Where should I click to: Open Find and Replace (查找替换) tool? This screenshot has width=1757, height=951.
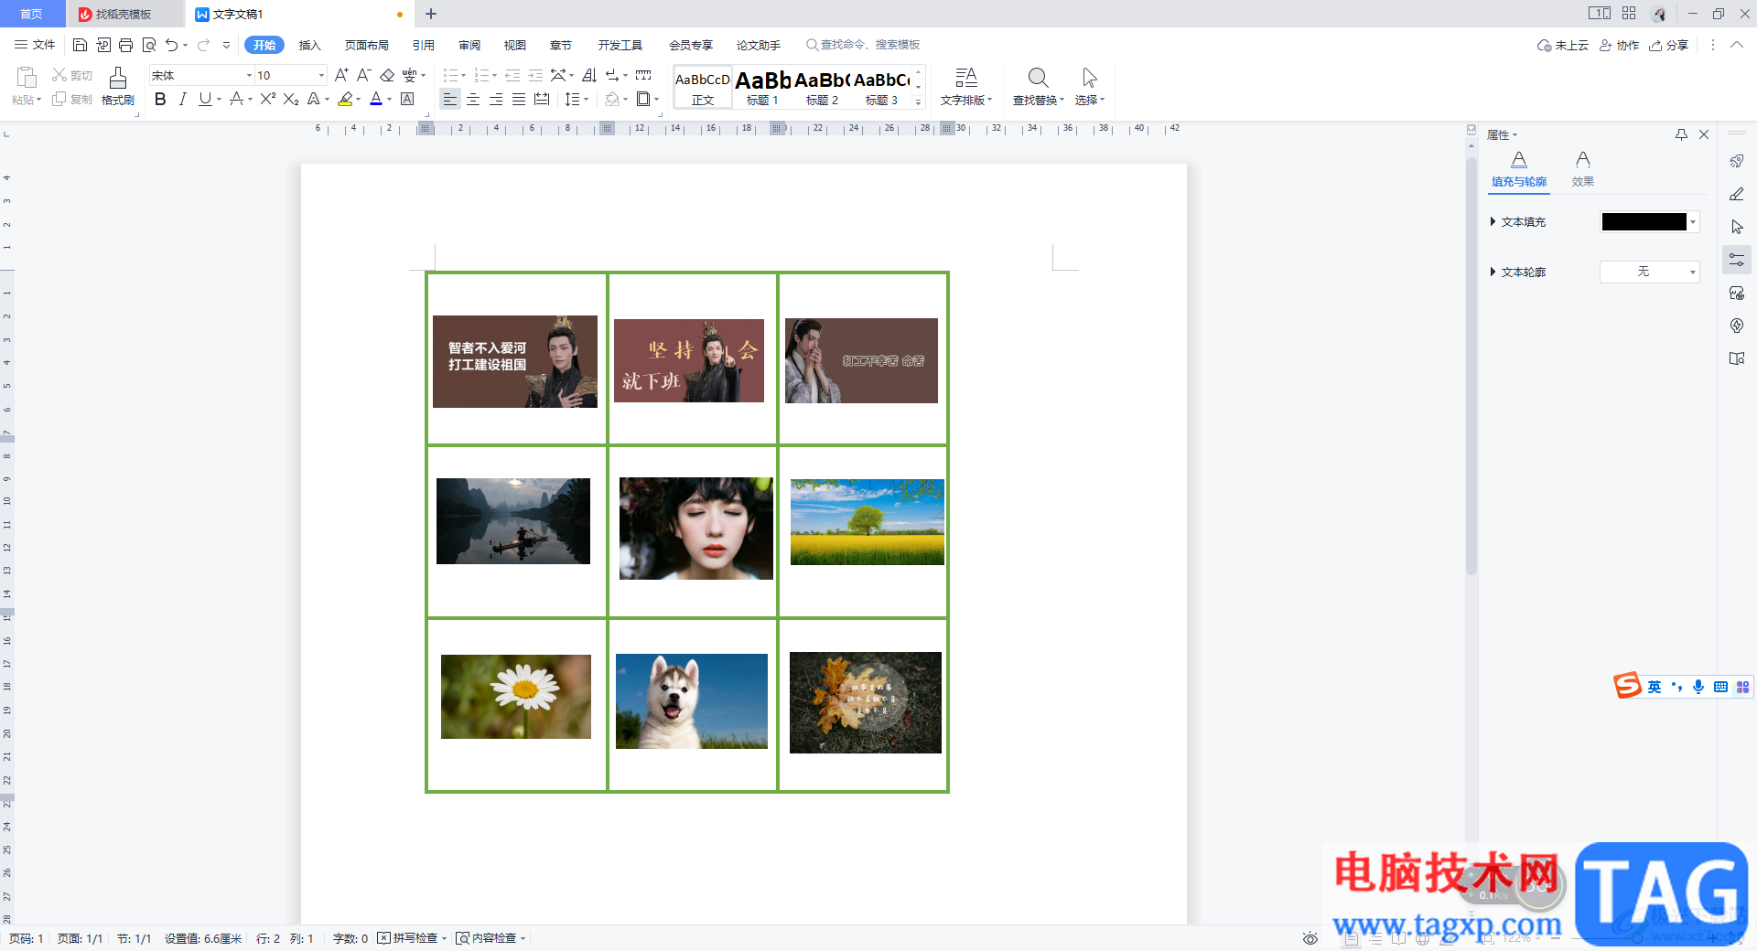click(x=1038, y=87)
